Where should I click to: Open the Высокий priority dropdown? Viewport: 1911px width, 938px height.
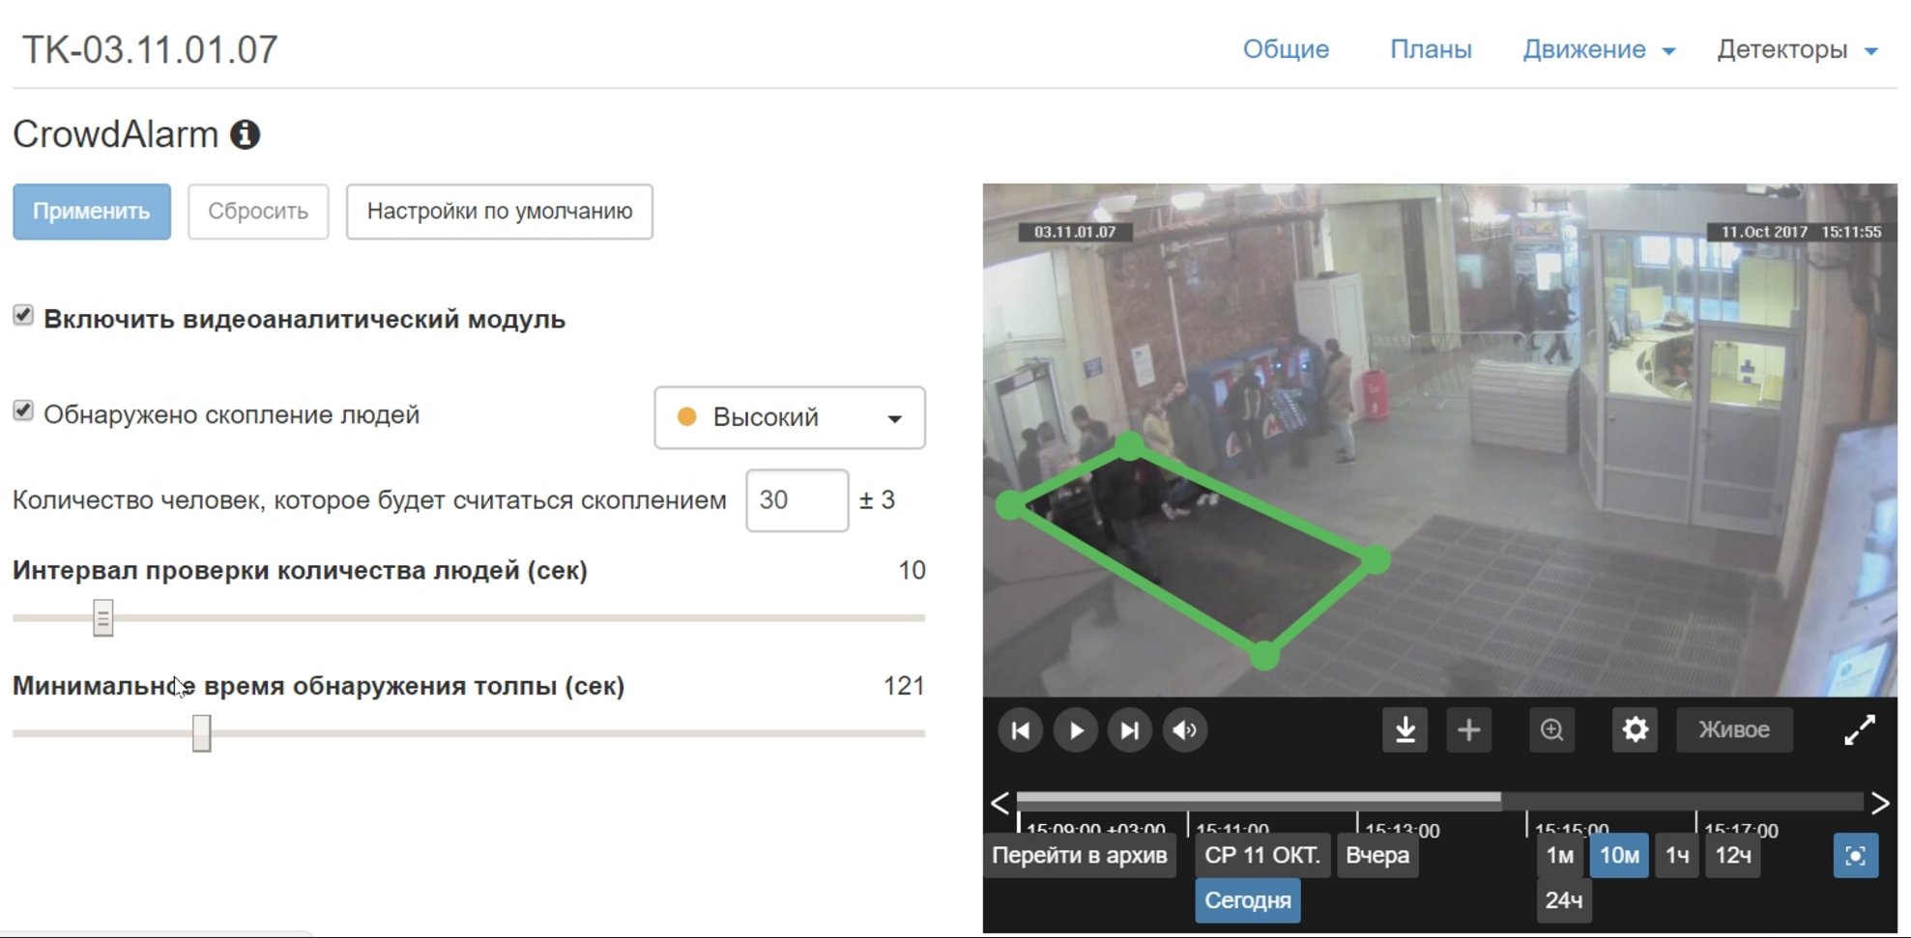click(x=790, y=417)
